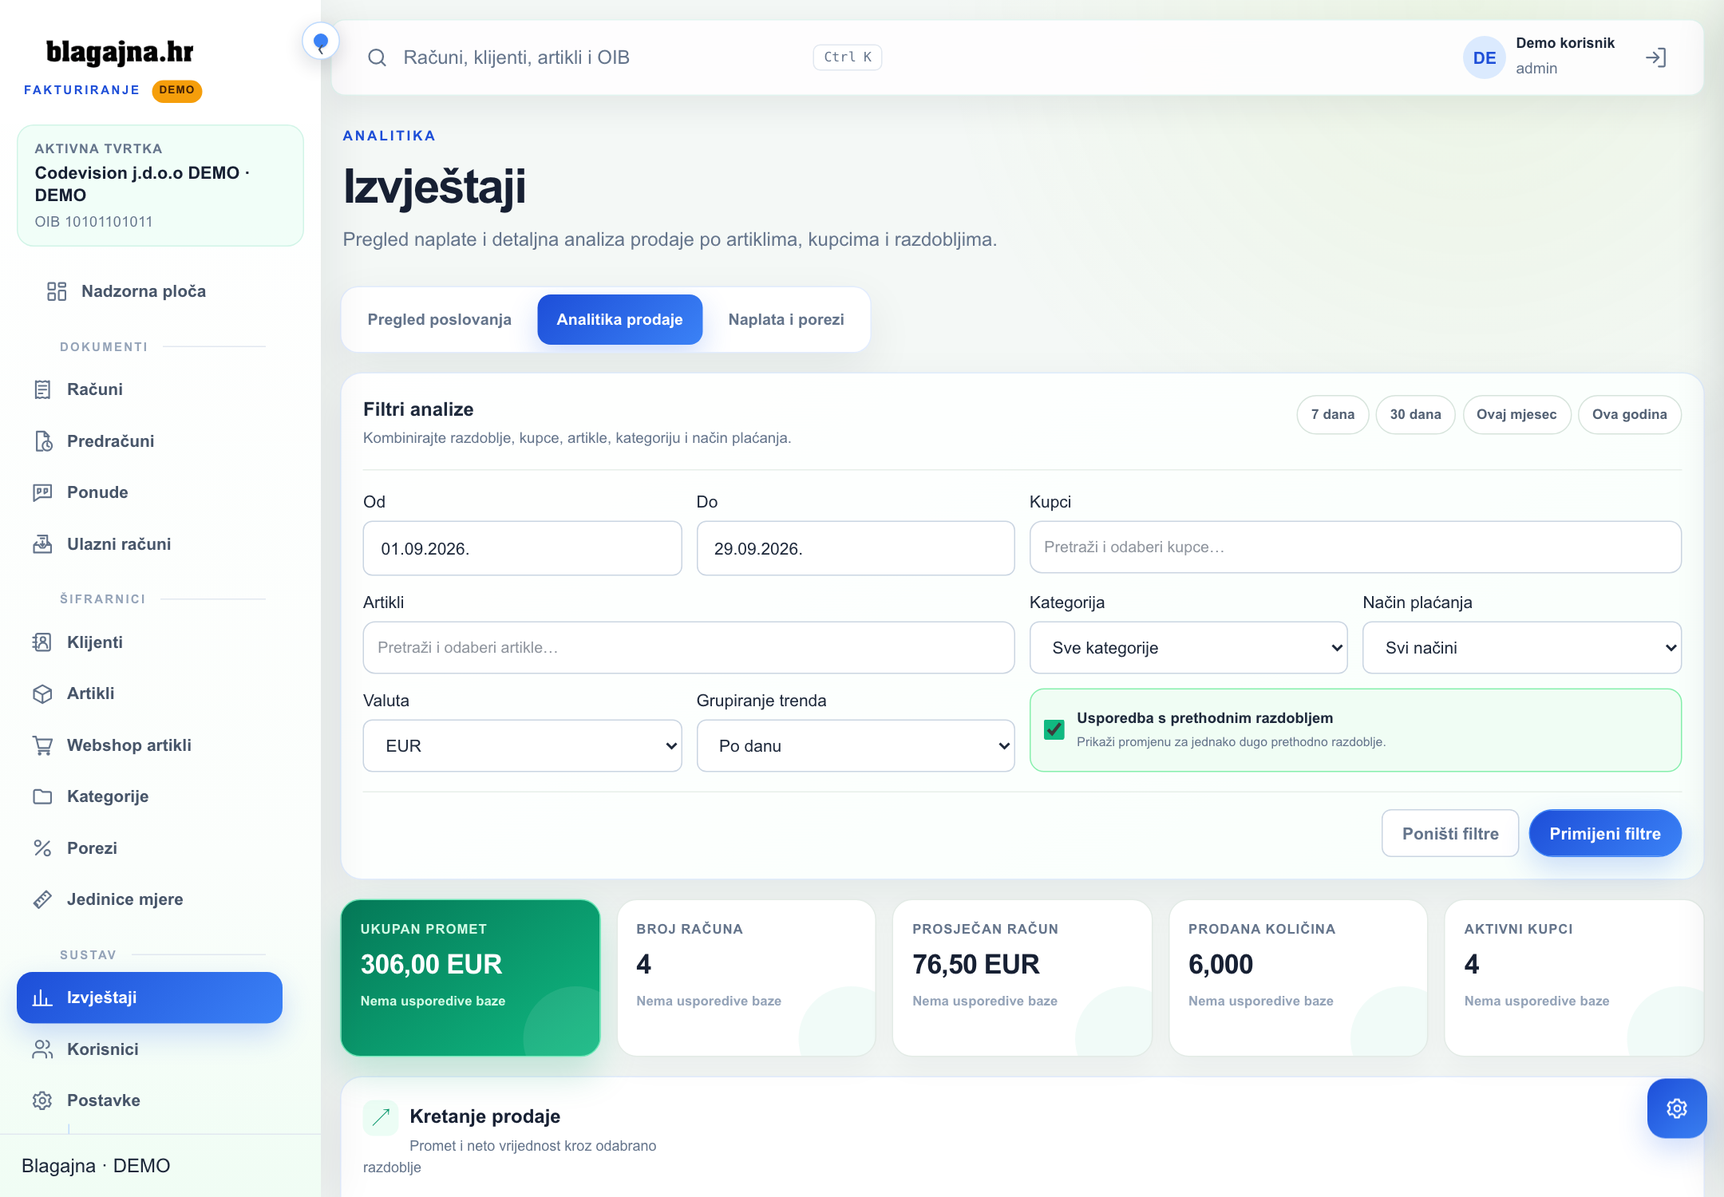Click the Od date field 01.09.2026.
This screenshot has width=1724, height=1197.
522,548
